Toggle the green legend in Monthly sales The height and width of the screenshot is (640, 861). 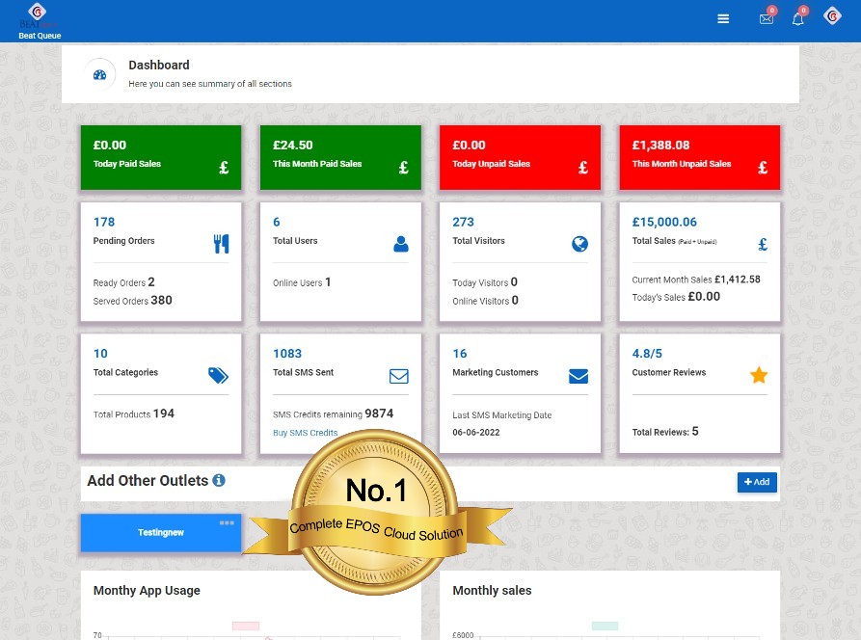pos(605,626)
